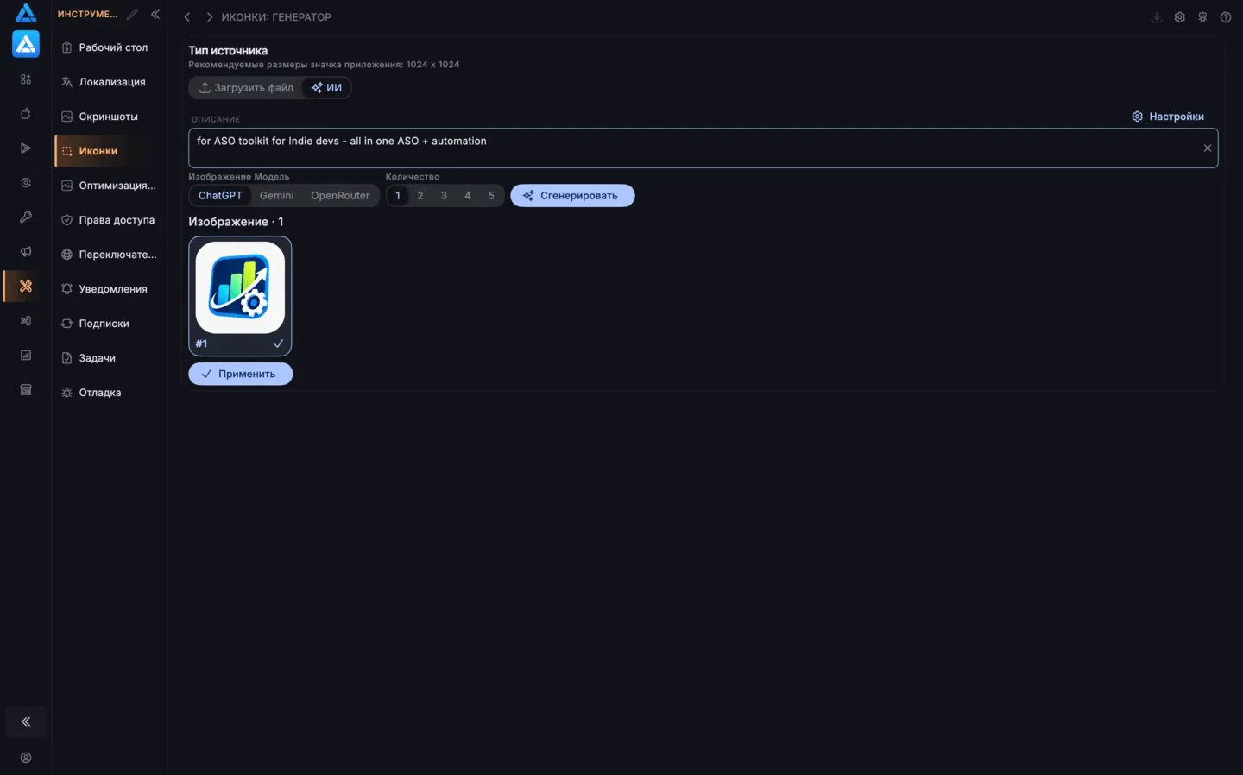Open the download icon in top right toolbar
This screenshot has height=775, width=1243.
pos(1157,17)
